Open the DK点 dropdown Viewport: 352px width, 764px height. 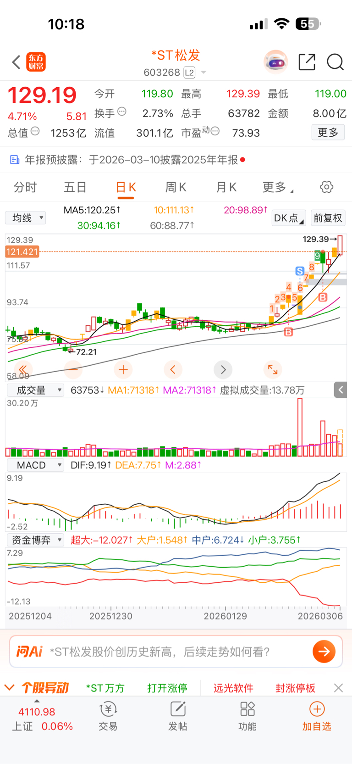tap(289, 218)
